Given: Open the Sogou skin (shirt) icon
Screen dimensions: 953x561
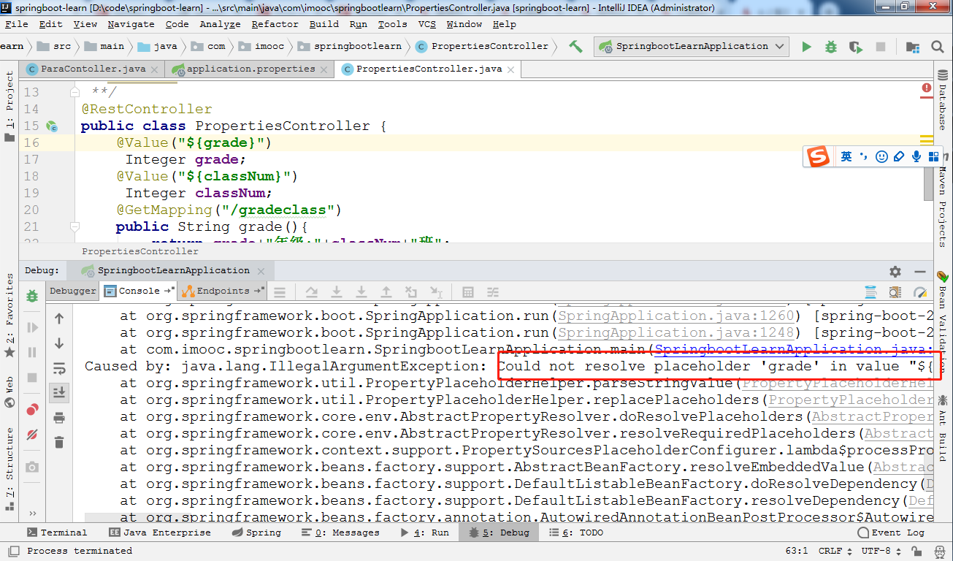Looking at the screenshot, I should [899, 157].
